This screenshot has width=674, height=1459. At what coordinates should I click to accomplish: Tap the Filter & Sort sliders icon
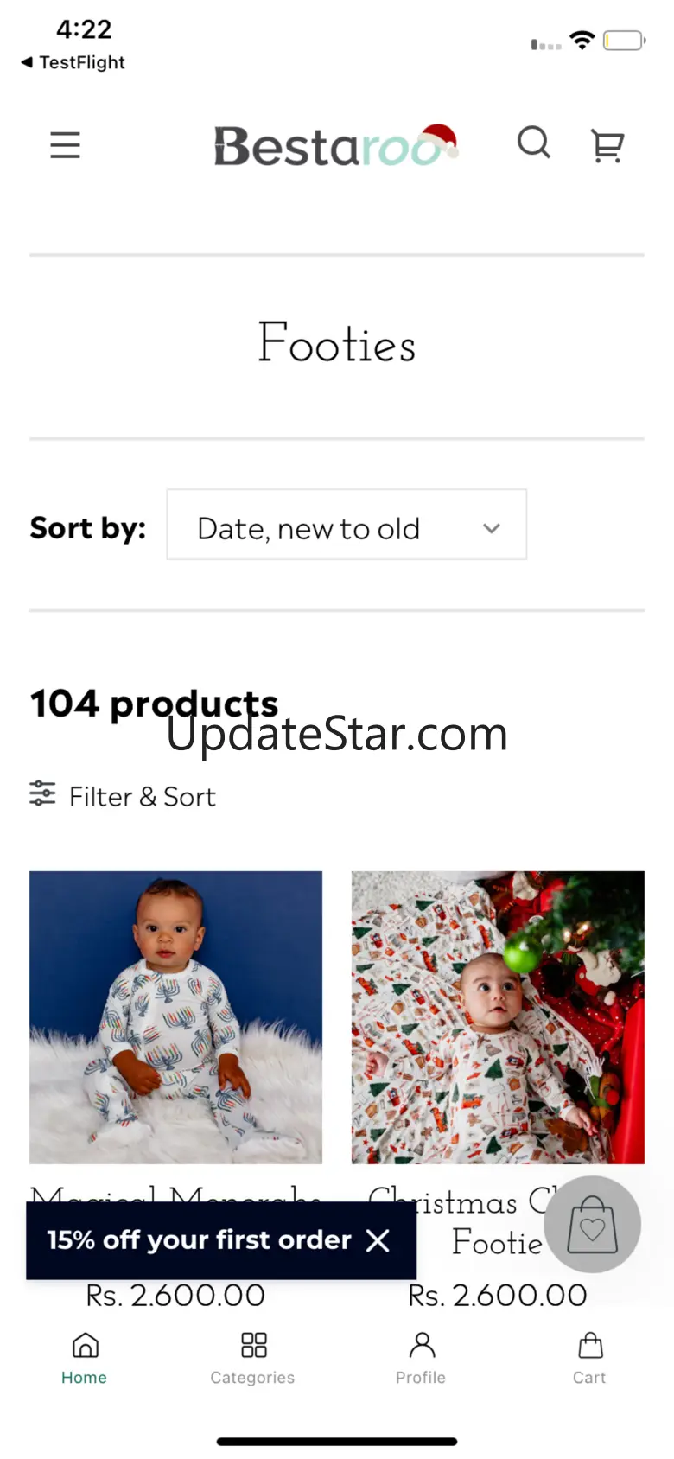click(42, 793)
